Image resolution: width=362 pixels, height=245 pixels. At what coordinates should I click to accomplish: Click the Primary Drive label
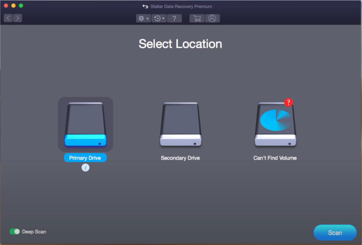click(85, 157)
